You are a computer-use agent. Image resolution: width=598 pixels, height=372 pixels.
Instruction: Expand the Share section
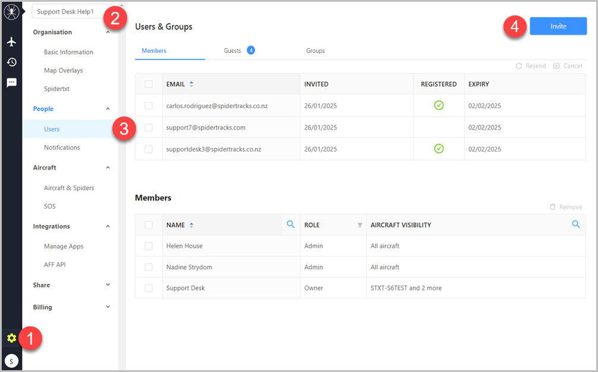click(108, 285)
